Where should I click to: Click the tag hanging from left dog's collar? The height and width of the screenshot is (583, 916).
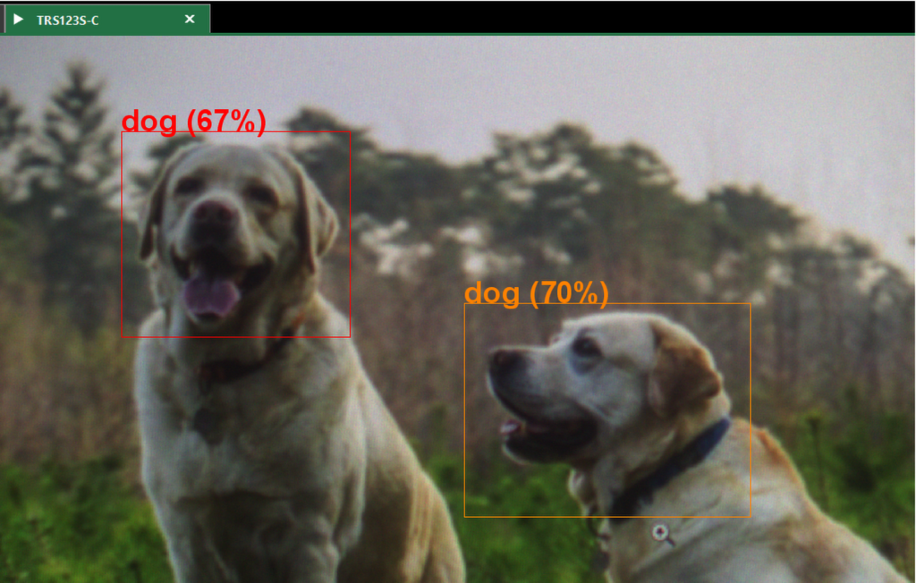tap(208, 422)
